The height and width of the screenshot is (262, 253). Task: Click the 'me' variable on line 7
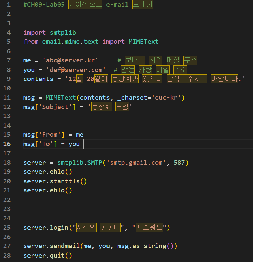point(27,60)
